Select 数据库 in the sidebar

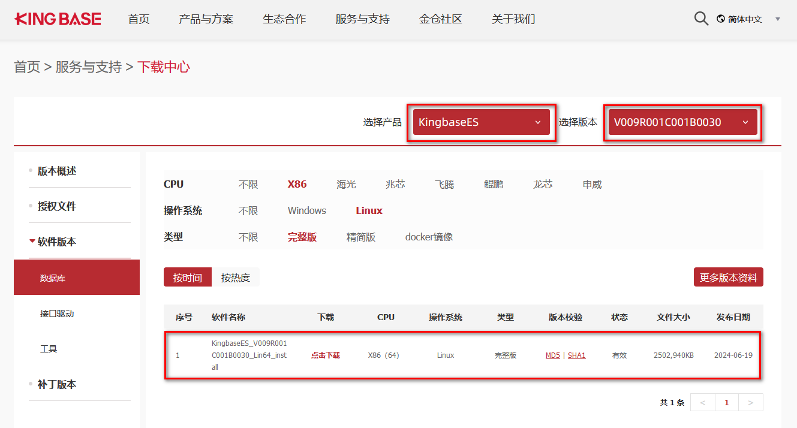(77, 278)
